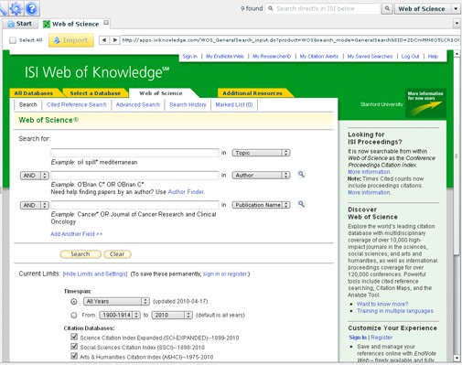Click Hide Limits and Settings link
Screen dimensions: 462x365
pos(95,274)
